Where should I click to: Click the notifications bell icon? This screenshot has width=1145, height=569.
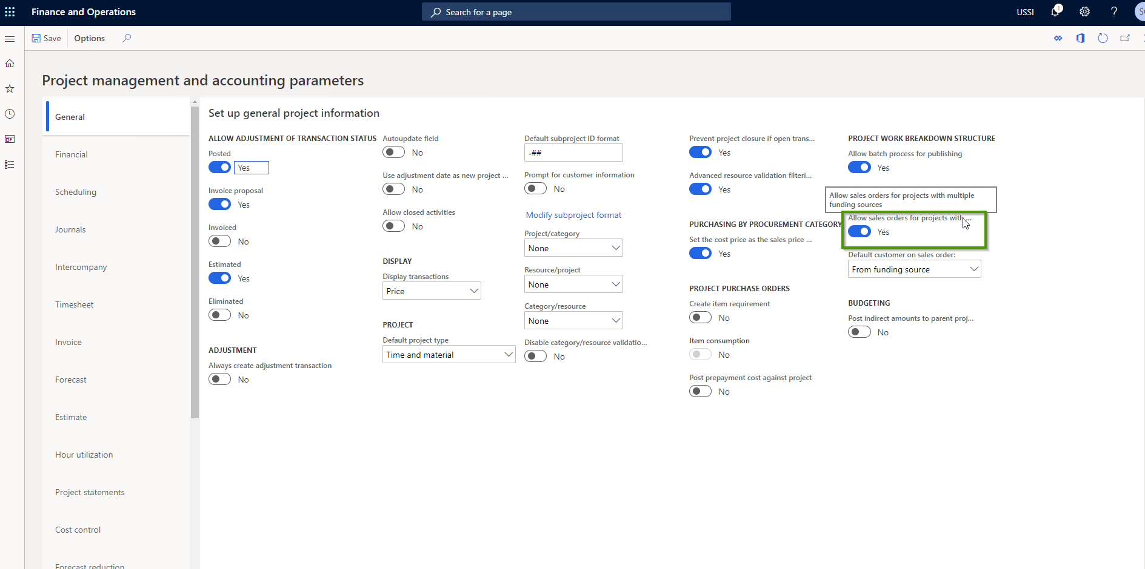point(1056,12)
